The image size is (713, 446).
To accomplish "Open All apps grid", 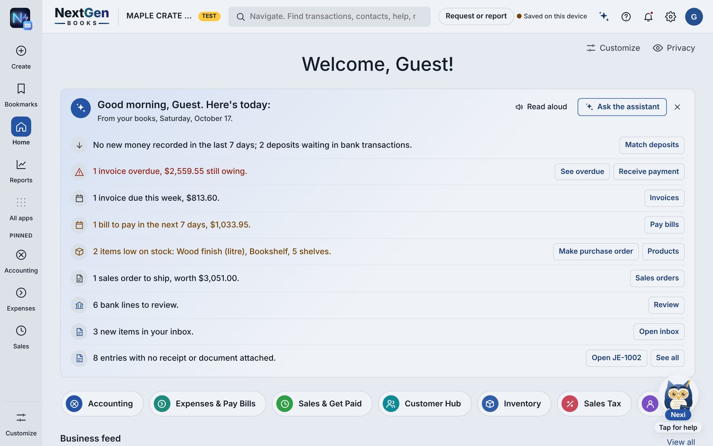I will click(x=21, y=209).
